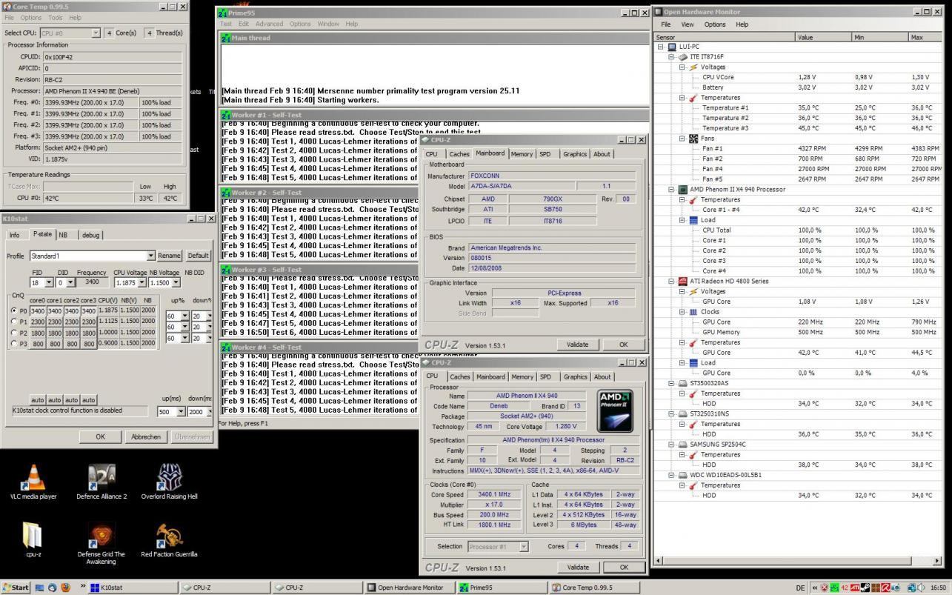The height and width of the screenshot is (595, 952).
Task: Select the GPU Memory clock row
Action: click(x=799, y=332)
